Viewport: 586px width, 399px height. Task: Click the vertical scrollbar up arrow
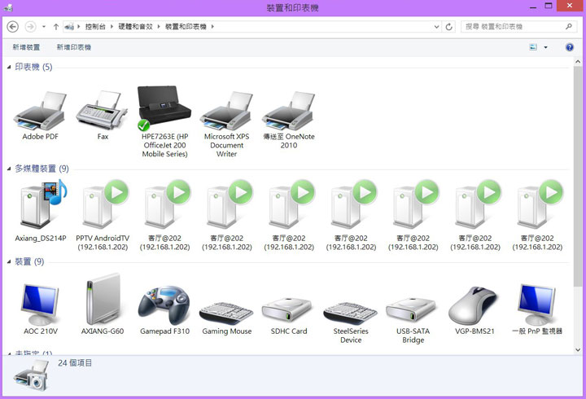click(578, 62)
